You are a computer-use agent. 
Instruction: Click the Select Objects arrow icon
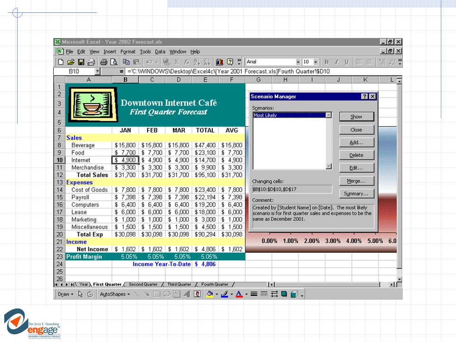(x=80, y=294)
